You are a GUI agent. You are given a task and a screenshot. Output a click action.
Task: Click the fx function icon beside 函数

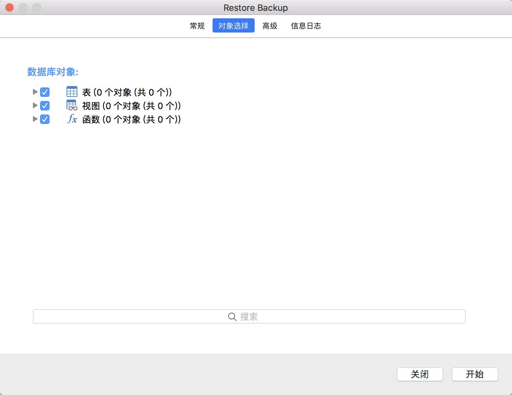tap(72, 119)
